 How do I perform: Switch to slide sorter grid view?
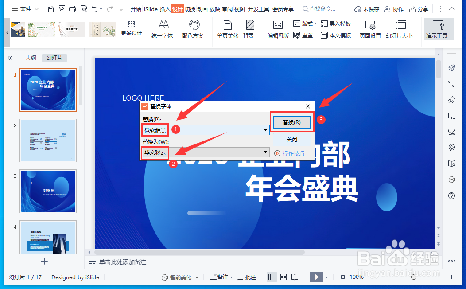[283, 277]
